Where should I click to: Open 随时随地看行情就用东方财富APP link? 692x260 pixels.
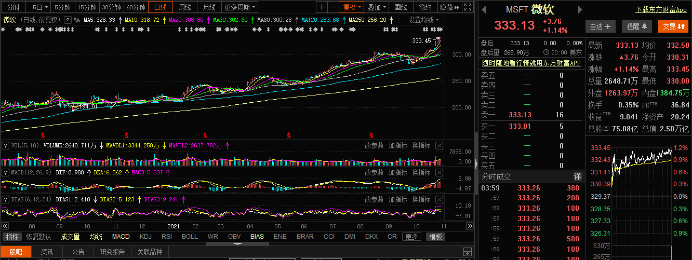(x=531, y=63)
